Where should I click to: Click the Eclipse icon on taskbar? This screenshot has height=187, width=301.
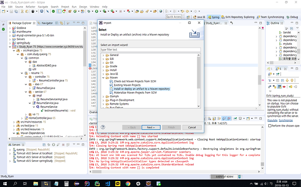(x=77, y=183)
